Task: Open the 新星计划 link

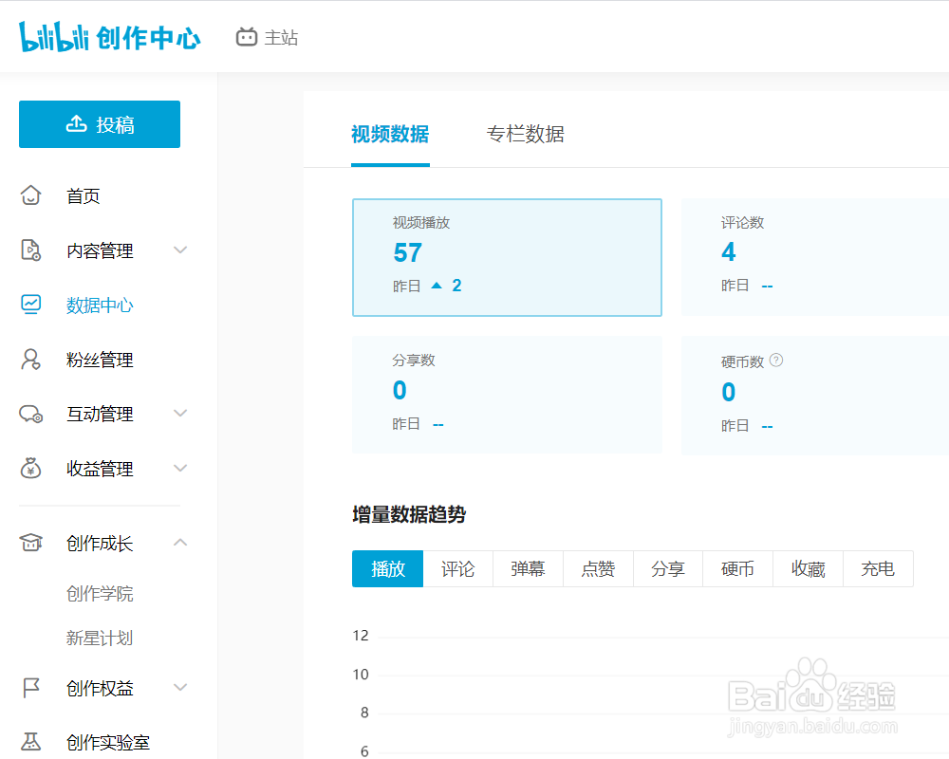Action: tap(100, 639)
